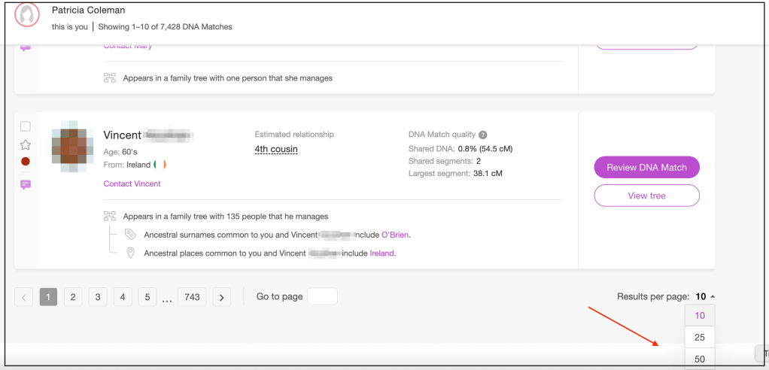Select 25 results per page

[x=700, y=338]
